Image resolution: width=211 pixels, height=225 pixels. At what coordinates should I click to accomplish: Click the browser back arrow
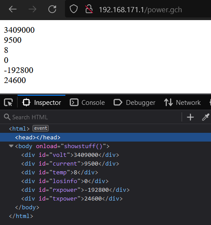pos(13,9)
